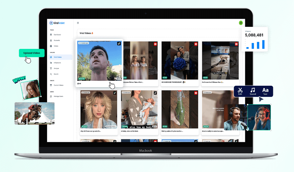The height and width of the screenshot is (172, 294).
Task: Click the blue views bar chart
Action: pyautogui.click(x=255, y=44)
